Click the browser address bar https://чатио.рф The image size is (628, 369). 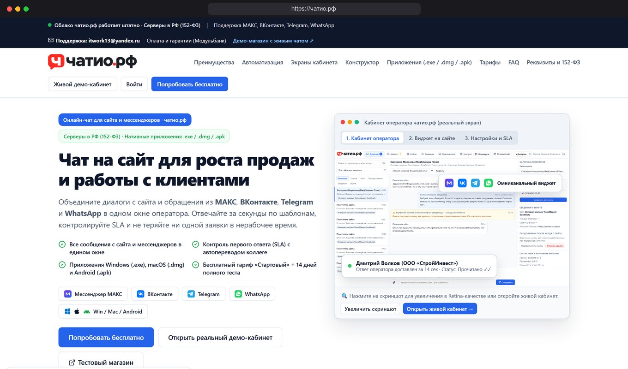[x=314, y=9]
